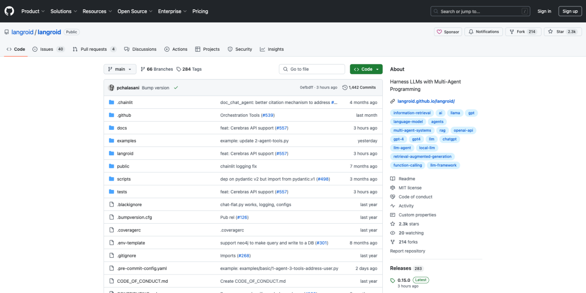The width and height of the screenshot is (586, 293).
Task: Expand the Product menu in header
Action: [33, 11]
